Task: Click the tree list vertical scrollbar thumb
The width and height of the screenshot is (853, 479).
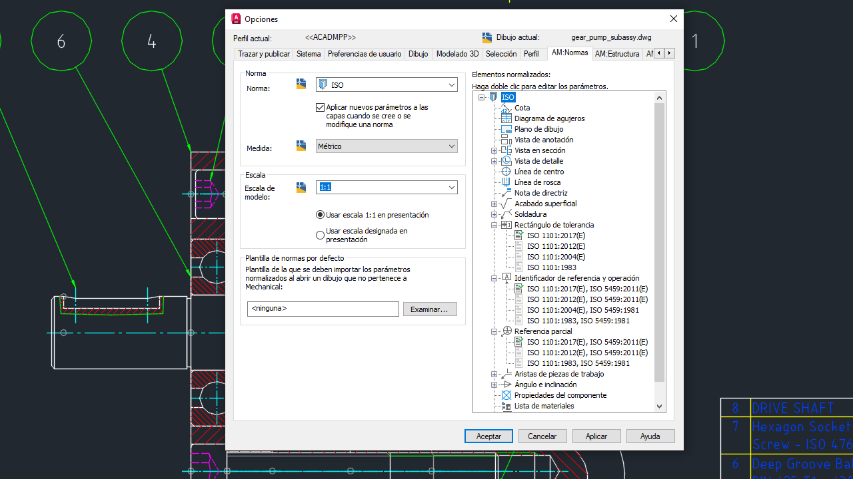Action: [x=660, y=242]
